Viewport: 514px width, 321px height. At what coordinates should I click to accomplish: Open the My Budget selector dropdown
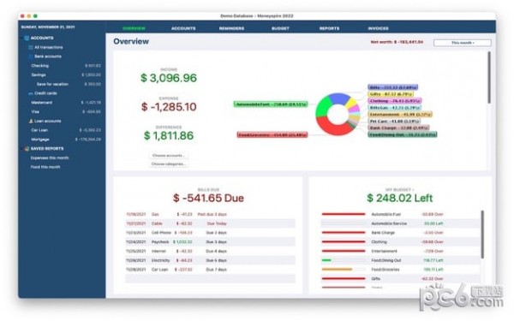[399, 190]
